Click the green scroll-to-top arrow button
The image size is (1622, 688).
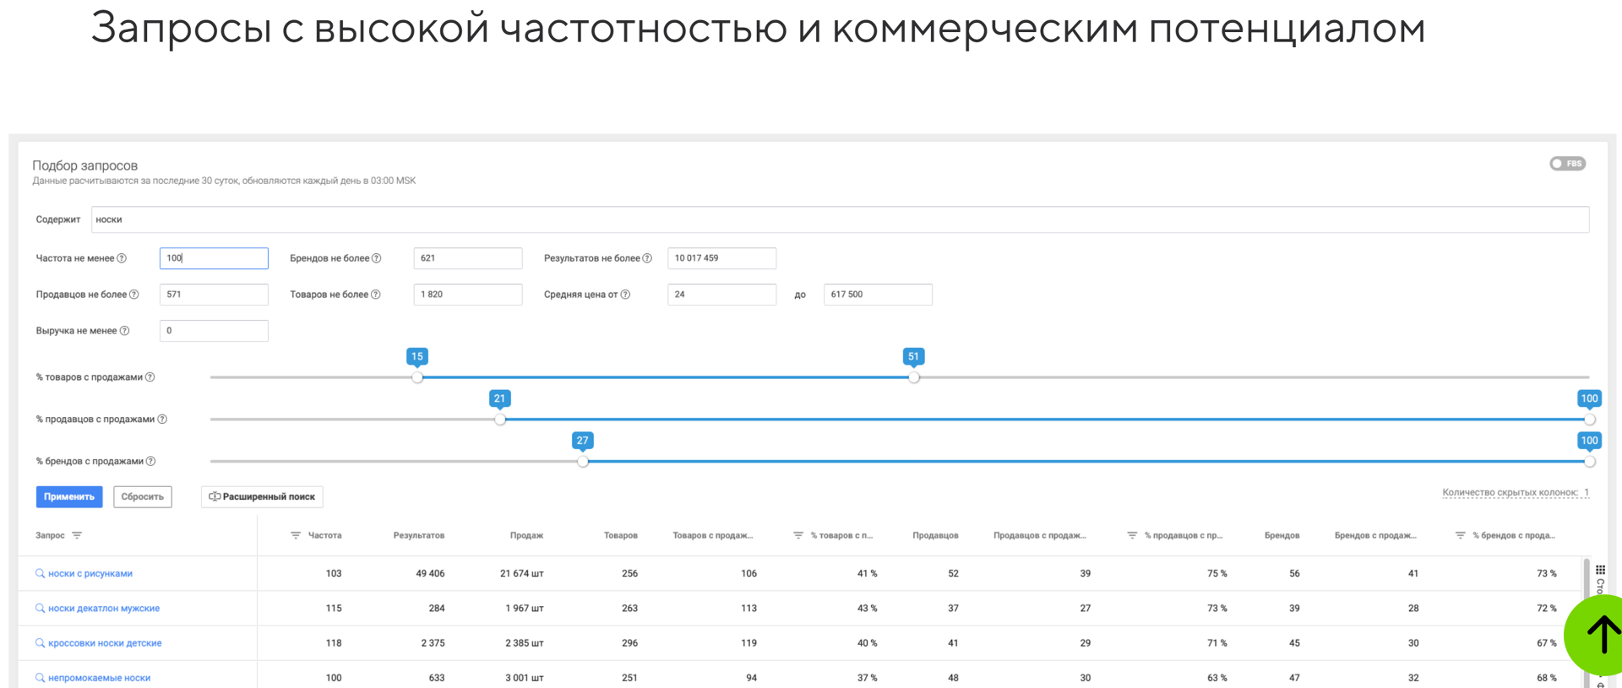[1600, 635]
